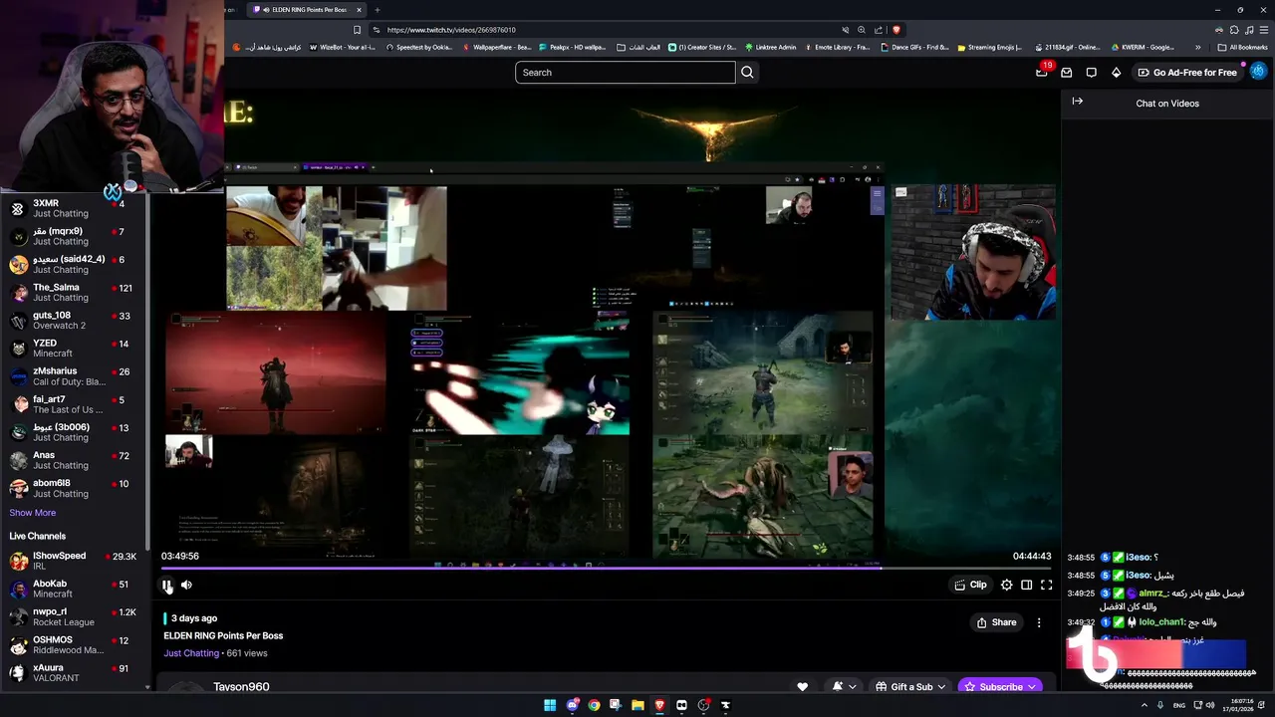
Task: Click the share icon in address bar
Action: pos(879,30)
